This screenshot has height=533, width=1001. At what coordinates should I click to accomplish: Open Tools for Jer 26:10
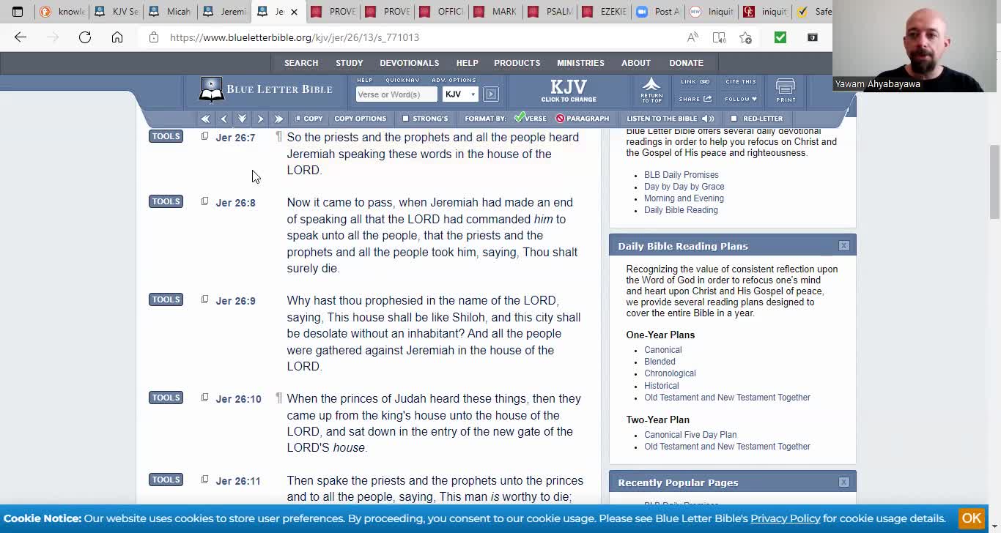pyautogui.click(x=166, y=398)
